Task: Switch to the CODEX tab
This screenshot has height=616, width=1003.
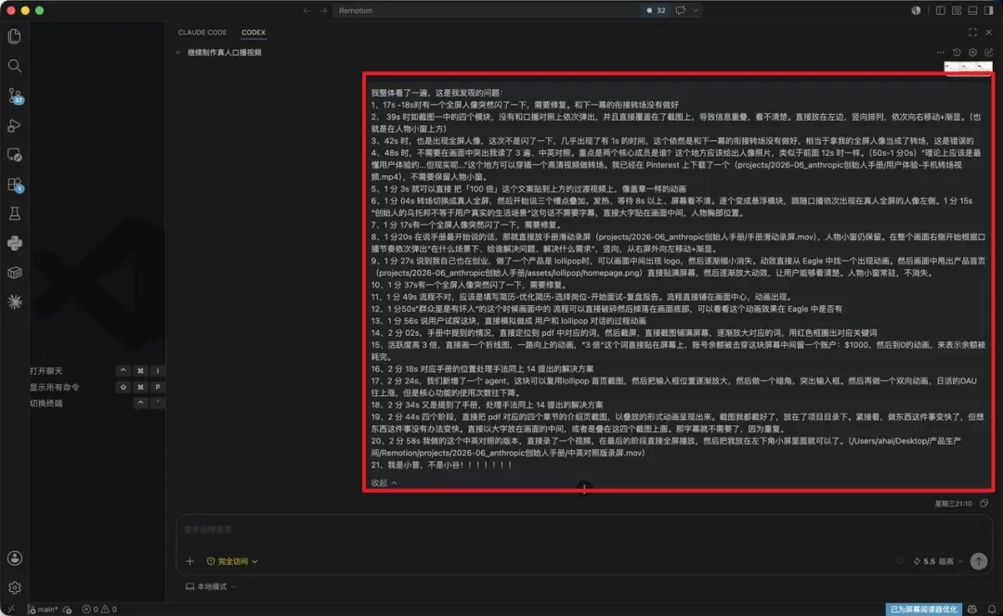Action: coord(254,32)
